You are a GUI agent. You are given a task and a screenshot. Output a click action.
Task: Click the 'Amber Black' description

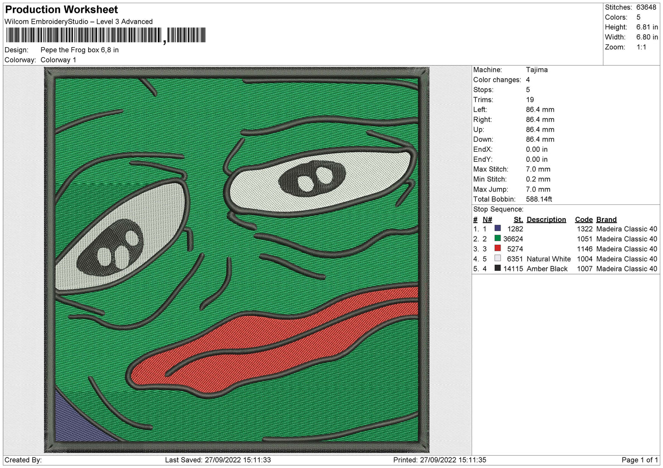point(547,269)
